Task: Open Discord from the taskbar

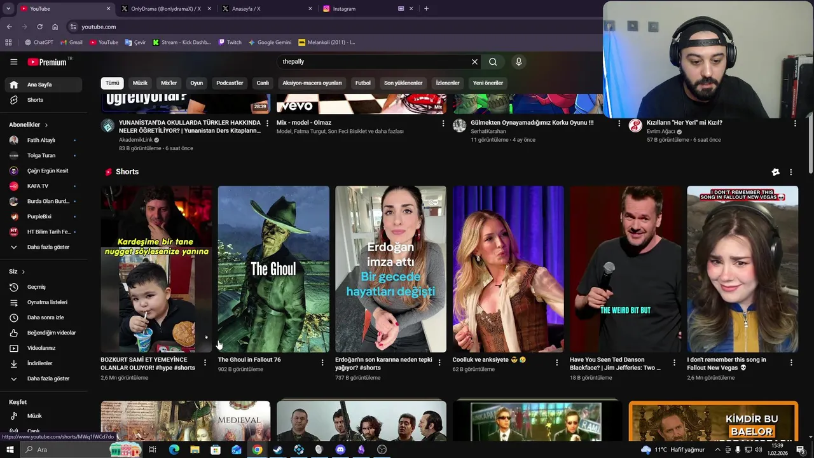Action: [340, 450]
